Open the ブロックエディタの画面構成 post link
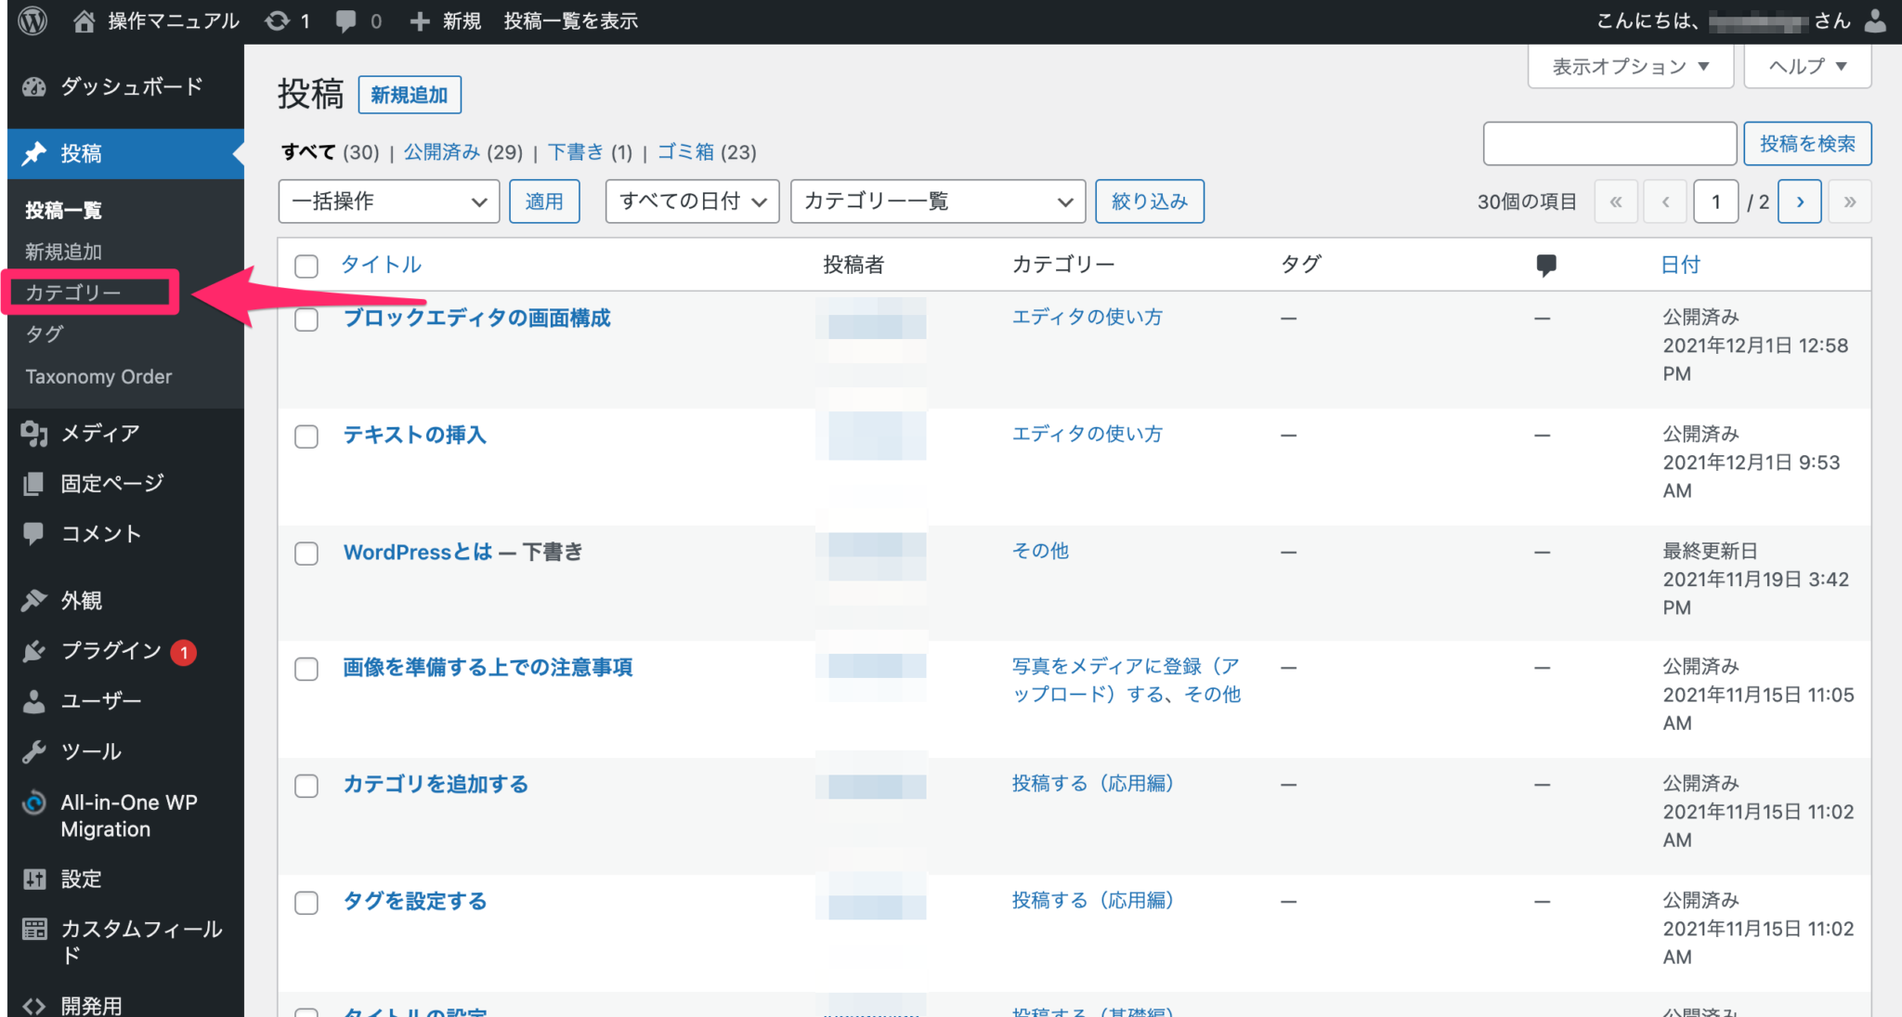Screen dimensions: 1902x1017 [x=476, y=318]
